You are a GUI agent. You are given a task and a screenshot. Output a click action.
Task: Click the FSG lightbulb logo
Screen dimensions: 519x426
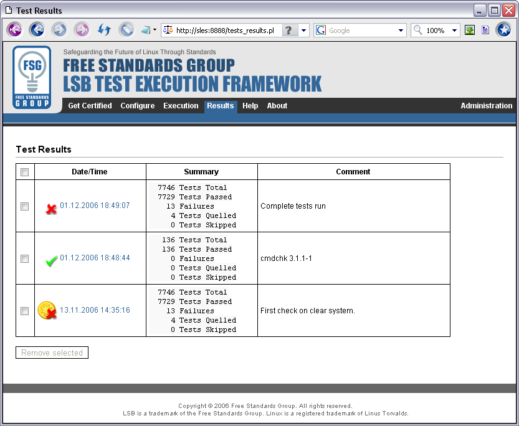pyautogui.click(x=32, y=77)
